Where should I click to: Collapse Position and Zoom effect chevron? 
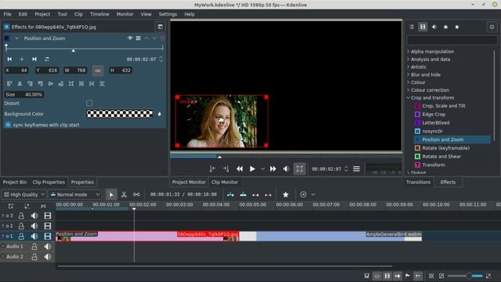(x=16, y=38)
